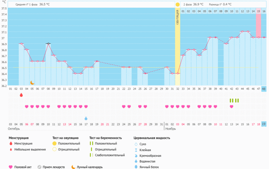Click the Яичный белок legend drop icon
269x169 pixels.
click(135, 167)
